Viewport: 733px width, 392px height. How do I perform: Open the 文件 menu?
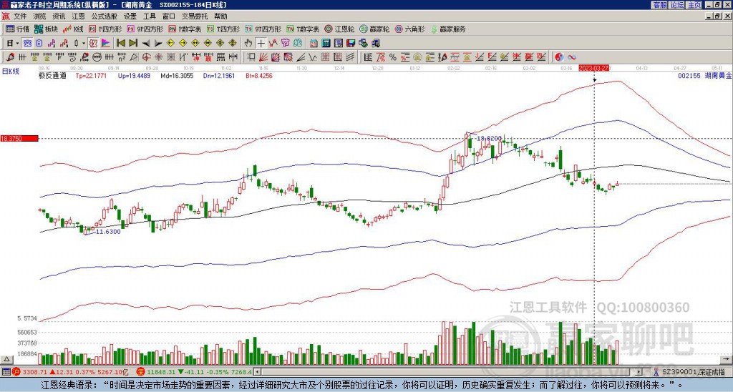tap(20, 15)
